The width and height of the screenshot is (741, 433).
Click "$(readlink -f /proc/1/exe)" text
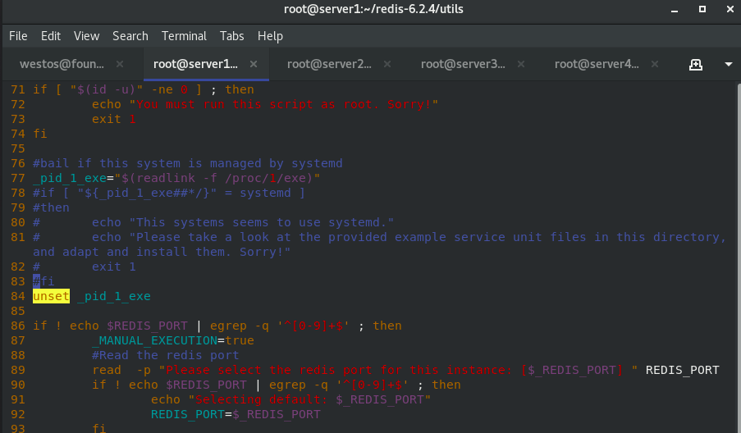coord(217,178)
